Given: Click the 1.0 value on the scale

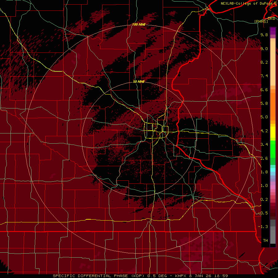Looking at the screenshot, I should click(264, 186).
